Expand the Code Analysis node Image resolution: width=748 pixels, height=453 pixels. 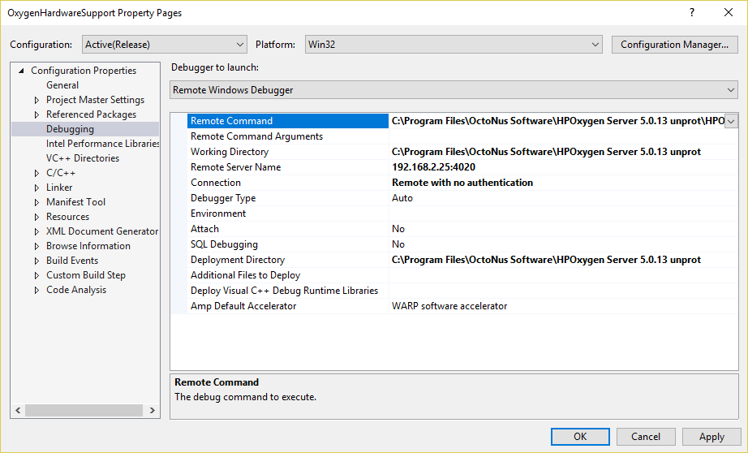coord(37,290)
